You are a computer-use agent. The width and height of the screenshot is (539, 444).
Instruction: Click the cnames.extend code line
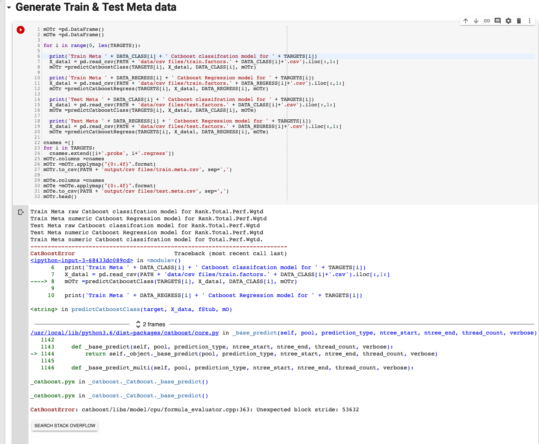112,154
